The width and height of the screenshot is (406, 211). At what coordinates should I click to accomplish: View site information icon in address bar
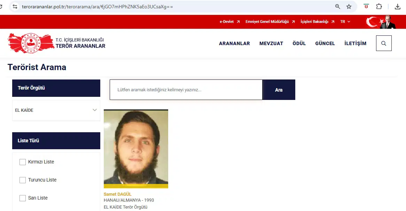(x=15, y=7)
